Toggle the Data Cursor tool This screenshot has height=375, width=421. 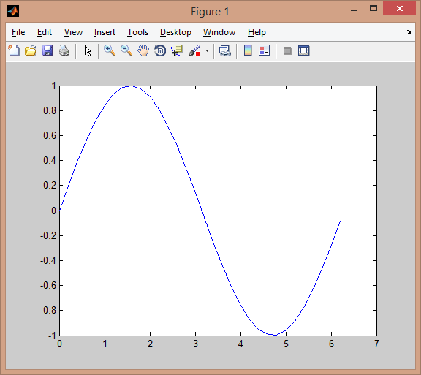click(x=177, y=50)
